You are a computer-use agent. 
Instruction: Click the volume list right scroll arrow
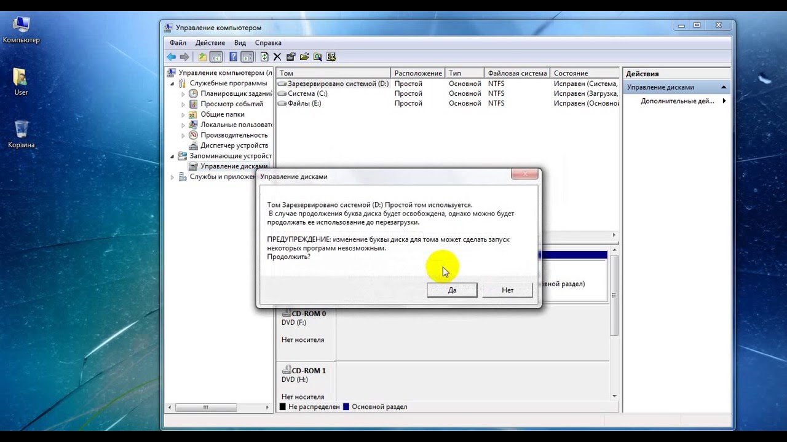tap(613, 235)
